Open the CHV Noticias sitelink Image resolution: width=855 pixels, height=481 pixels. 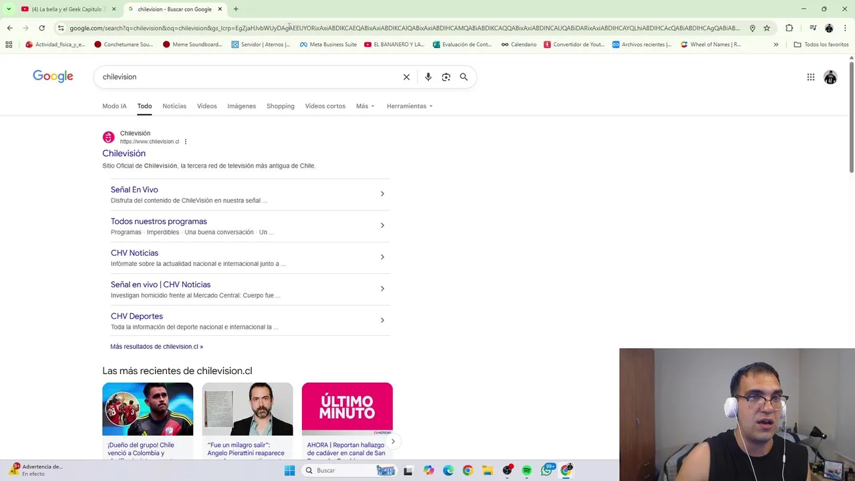[x=134, y=253]
